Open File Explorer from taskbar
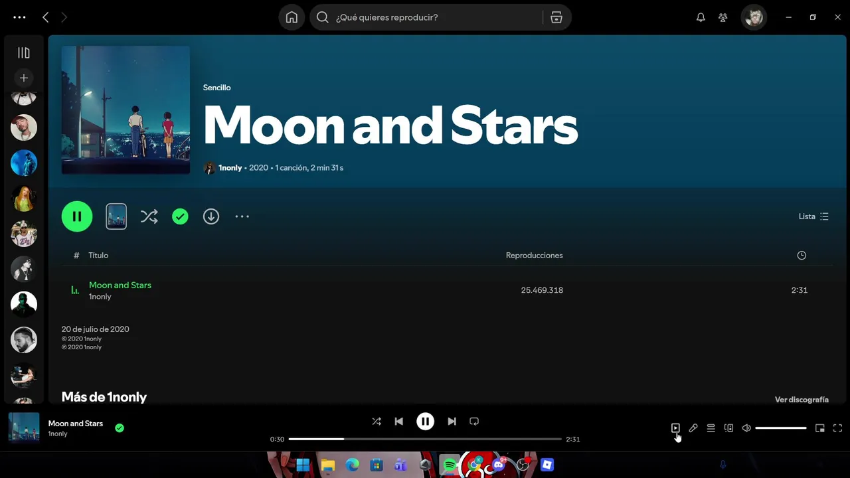 [328, 465]
